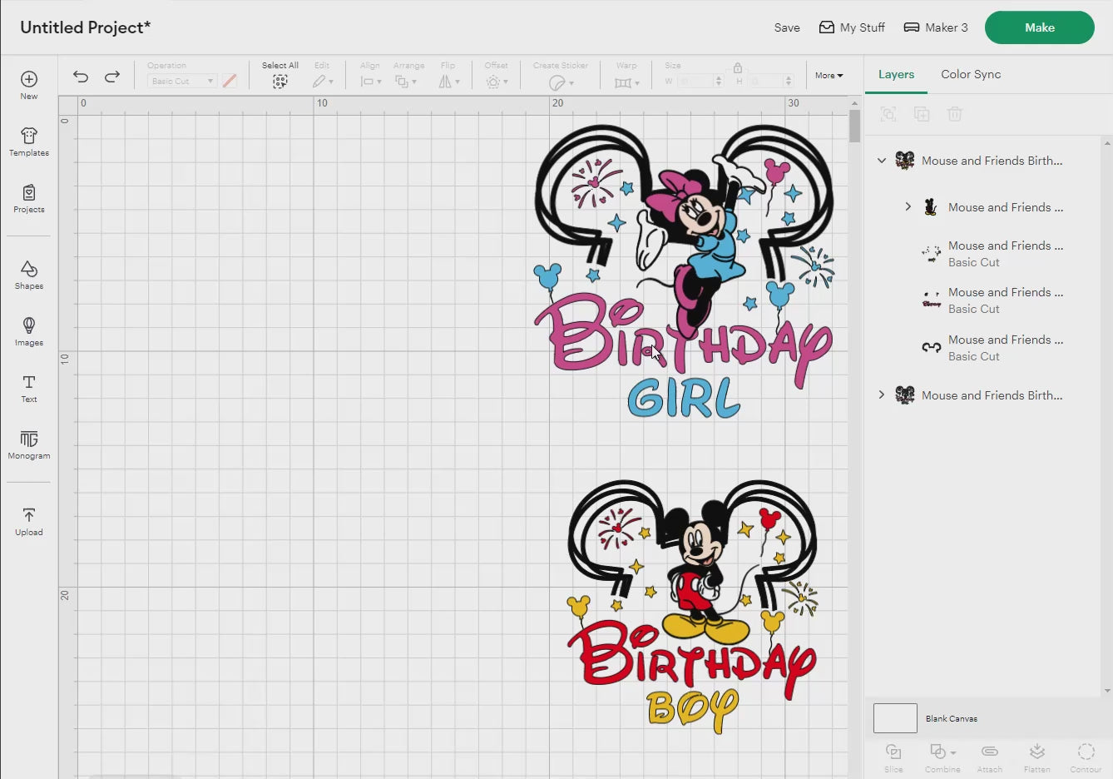
Task: Click the Contour tool
Action: coord(1086,757)
